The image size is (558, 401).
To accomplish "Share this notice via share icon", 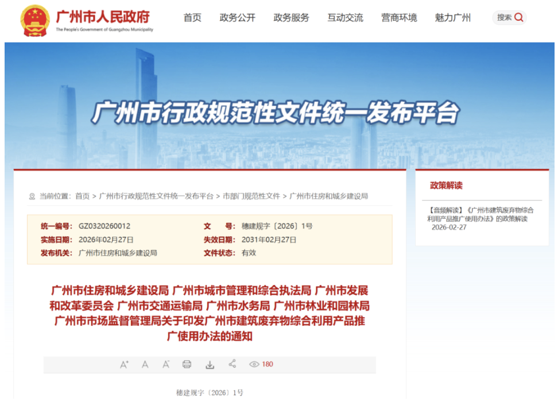I will click(232, 364).
